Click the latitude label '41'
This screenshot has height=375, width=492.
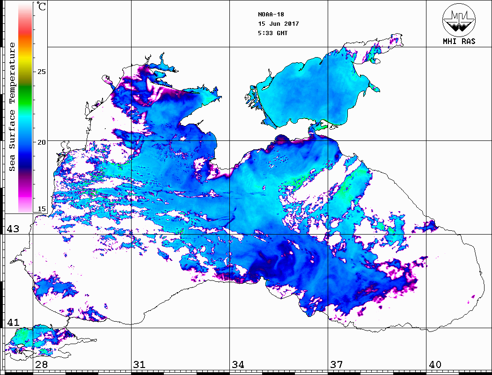[x=13, y=322]
